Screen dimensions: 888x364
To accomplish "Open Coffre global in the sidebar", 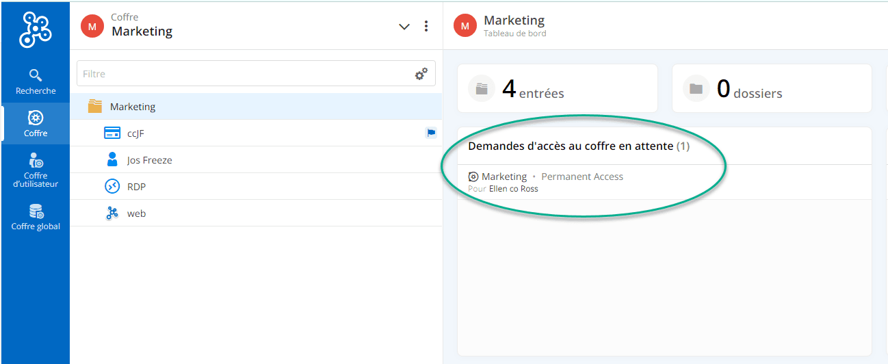I will pos(36,217).
